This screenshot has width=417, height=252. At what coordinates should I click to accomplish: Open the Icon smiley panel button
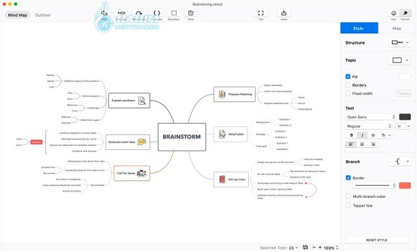(393, 13)
